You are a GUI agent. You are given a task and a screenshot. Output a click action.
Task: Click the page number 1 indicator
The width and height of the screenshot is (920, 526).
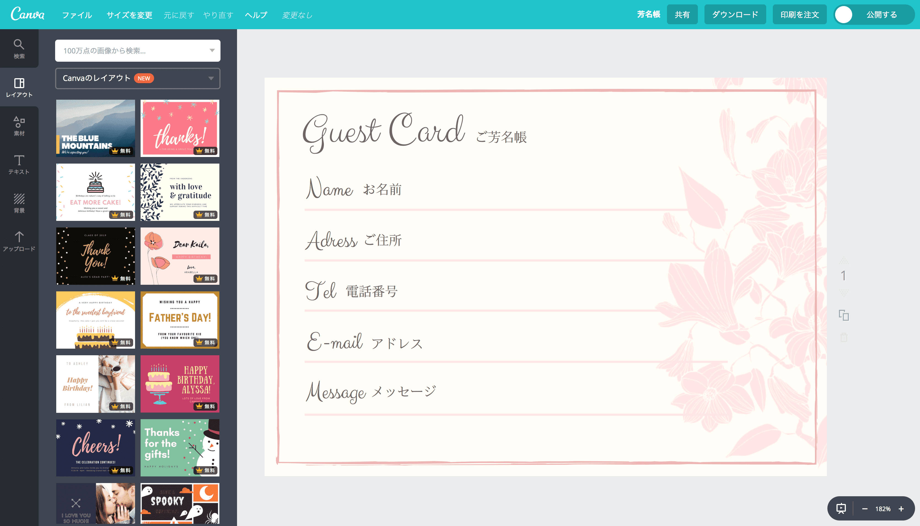(x=843, y=276)
